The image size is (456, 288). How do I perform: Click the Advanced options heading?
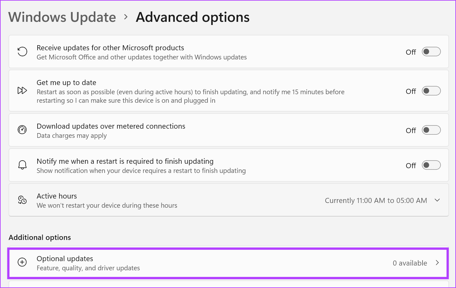[192, 17]
